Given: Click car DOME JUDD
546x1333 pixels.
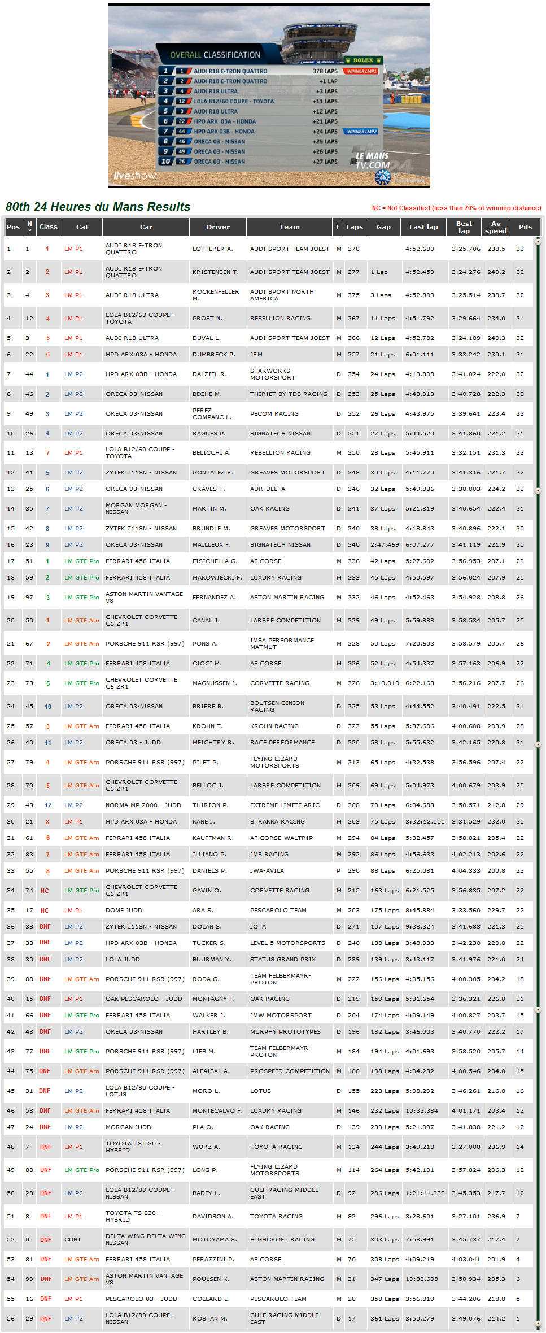Looking at the screenshot, I should [x=124, y=910].
